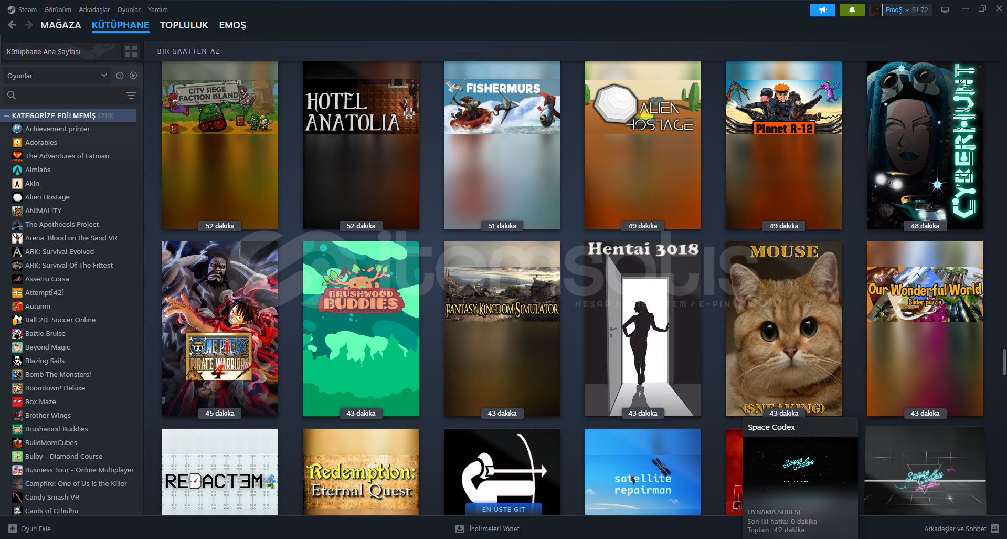Click the sidebar search input field
This screenshot has height=539, width=1007.
[x=71, y=95]
